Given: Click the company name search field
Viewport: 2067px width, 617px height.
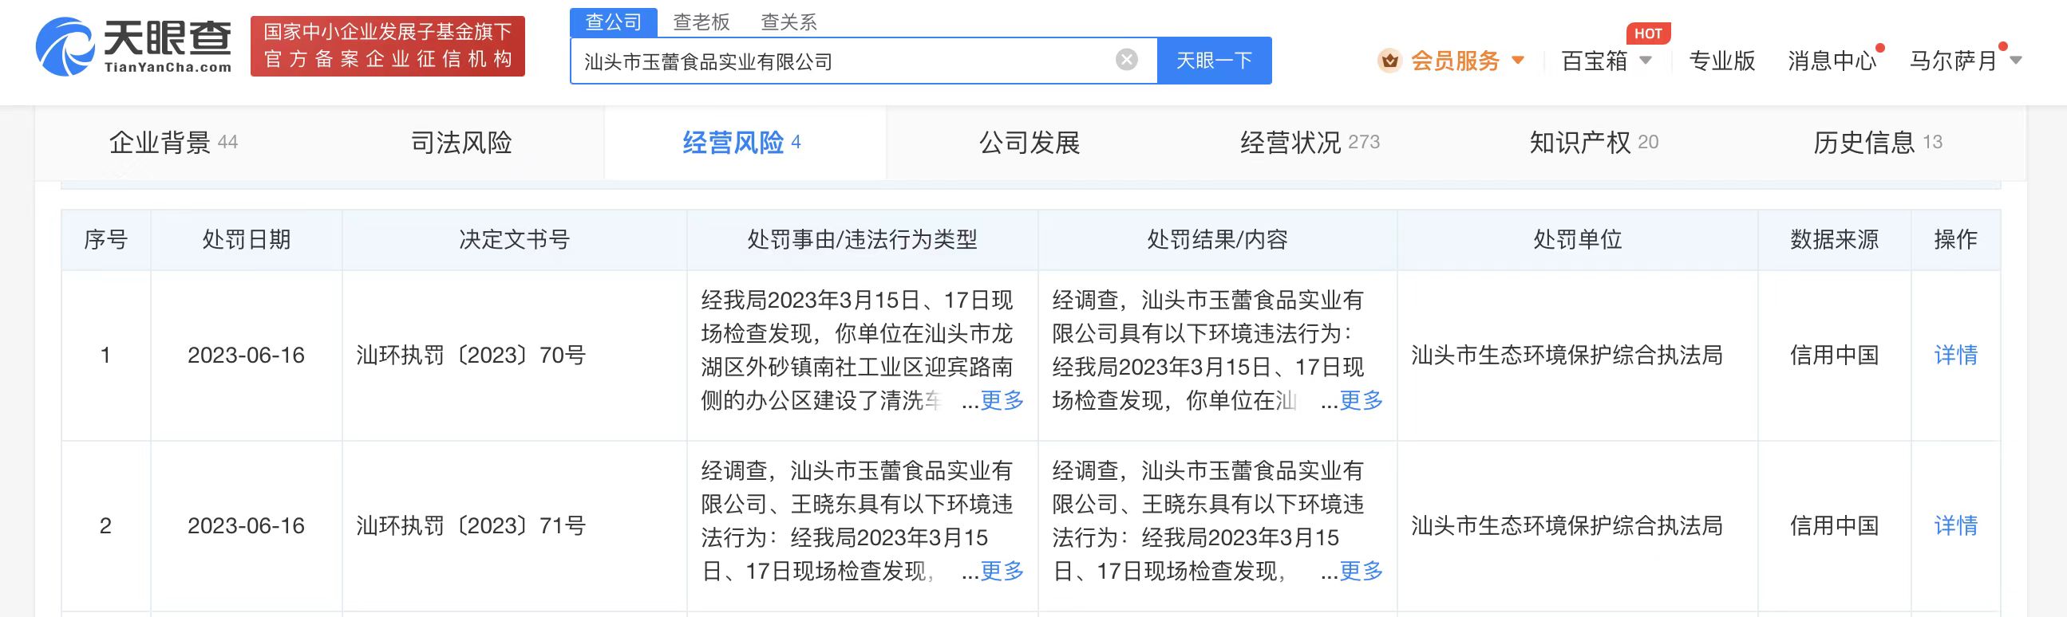Looking at the screenshot, I should coord(843,61).
